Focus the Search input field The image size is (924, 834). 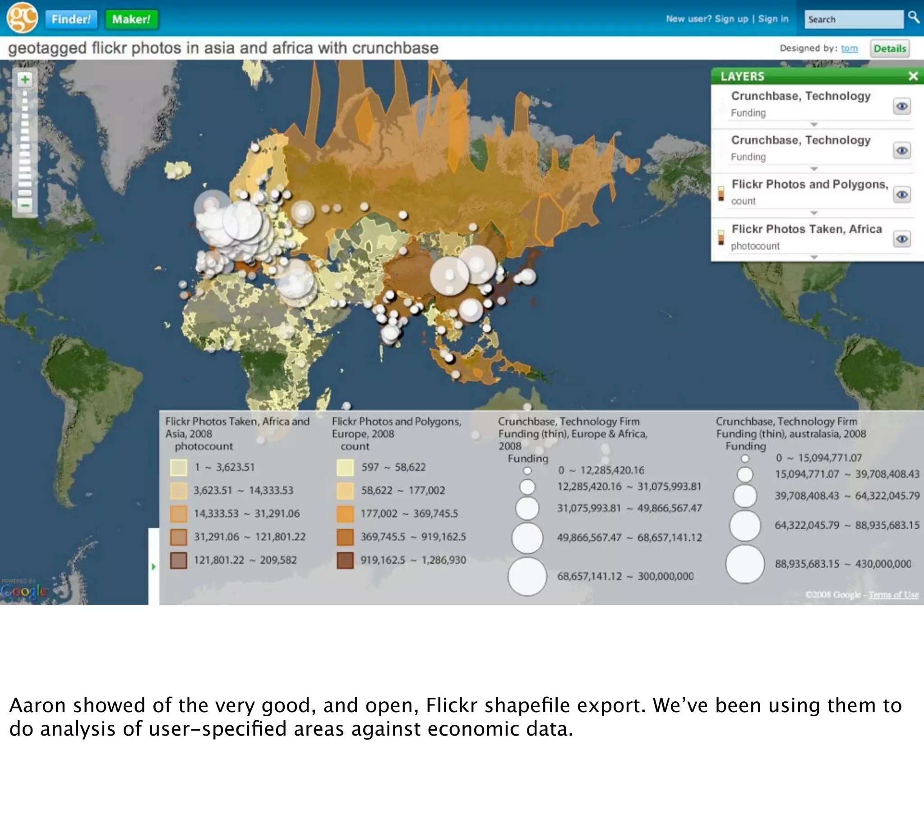854,19
